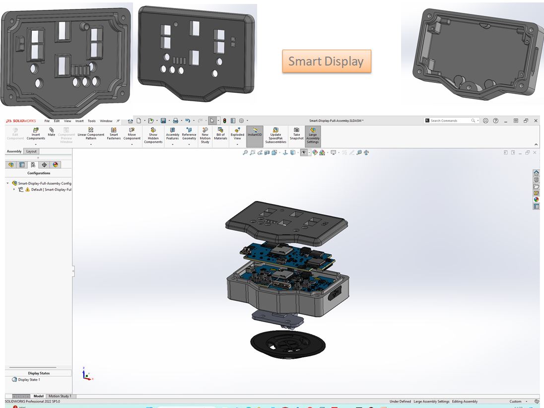Open Insert Components dropdown arrow
The height and width of the screenshot is (408, 544).
pos(36,144)
